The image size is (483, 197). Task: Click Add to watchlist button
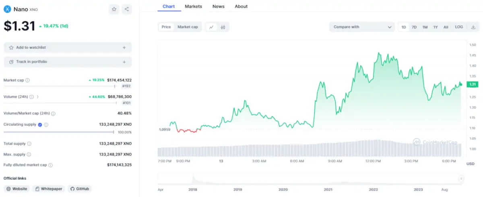point(68,47)
